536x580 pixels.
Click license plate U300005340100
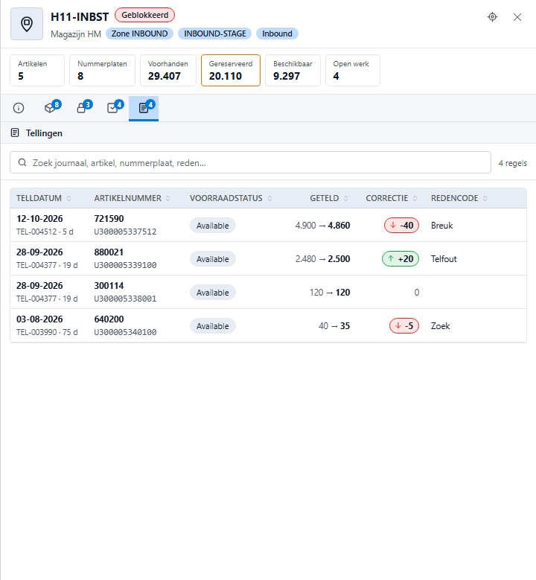pos(125,332)
